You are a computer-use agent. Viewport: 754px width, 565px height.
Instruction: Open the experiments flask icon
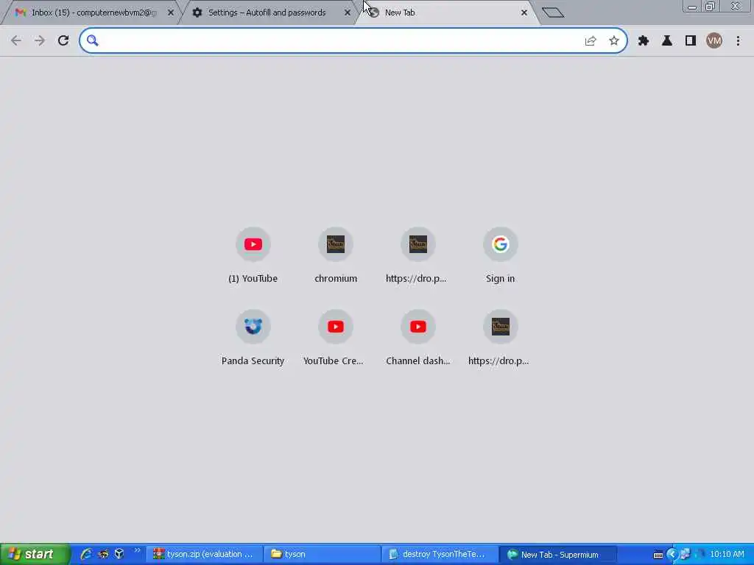pos(667,41)
